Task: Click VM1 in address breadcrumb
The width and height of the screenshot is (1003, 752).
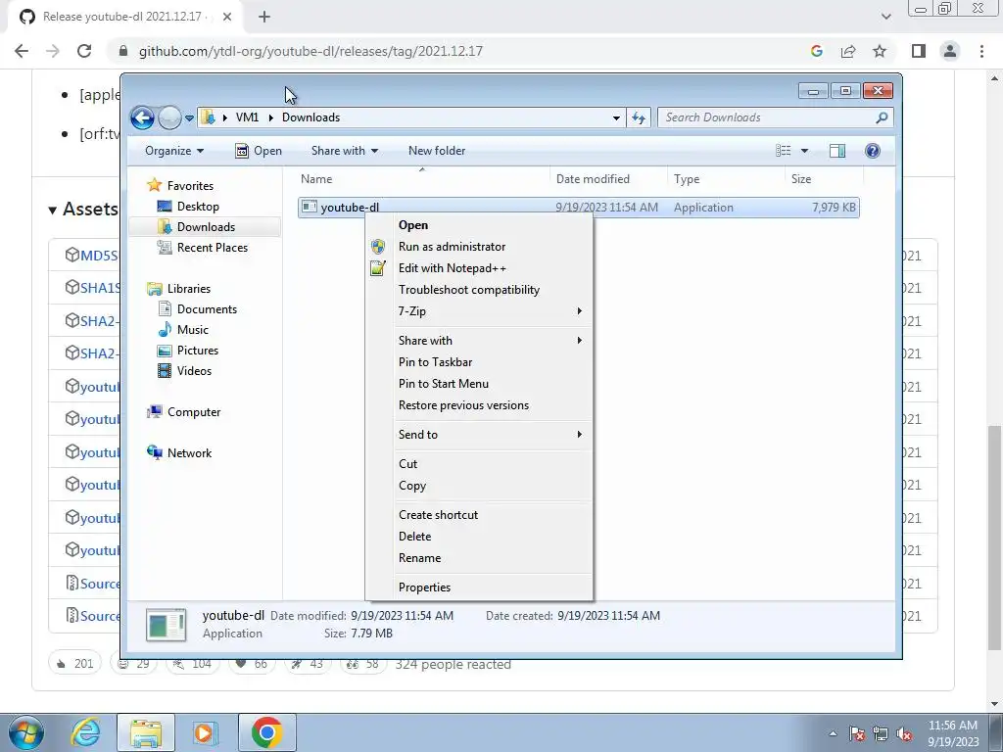Action: (247, 117)
